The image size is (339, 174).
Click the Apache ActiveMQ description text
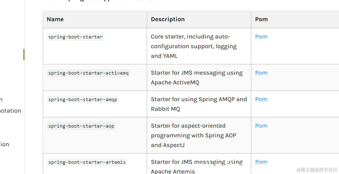pyautogui.click(x=196, y=78)
